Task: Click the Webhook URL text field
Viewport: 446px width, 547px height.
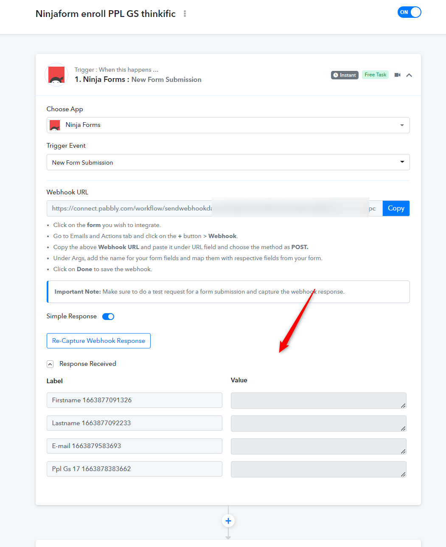Action: point(214,208)
